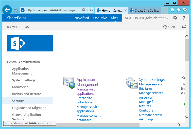
Task: Click the browser forward arrow button
Action: [16, 10]
